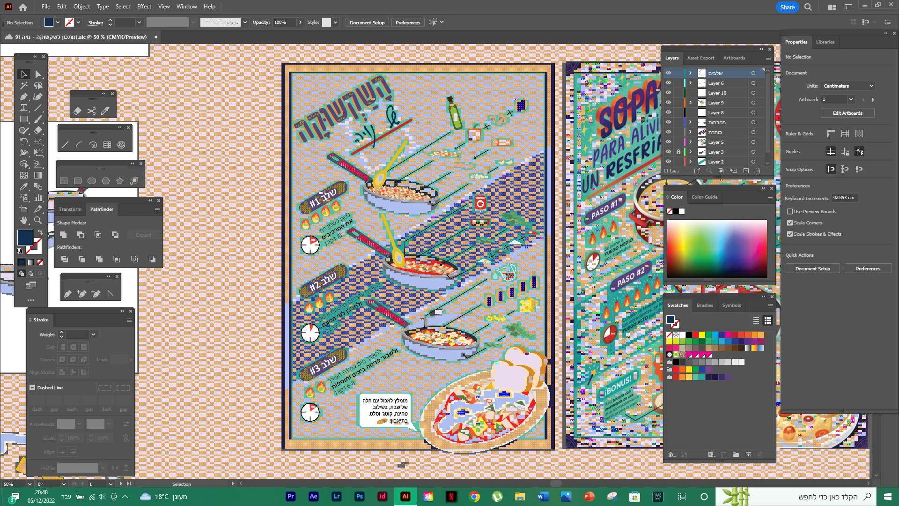The image size is (899, 506).
Task: Select the Star tool in shapes panel
Action: pyautogui.click(x=120, y=181)
